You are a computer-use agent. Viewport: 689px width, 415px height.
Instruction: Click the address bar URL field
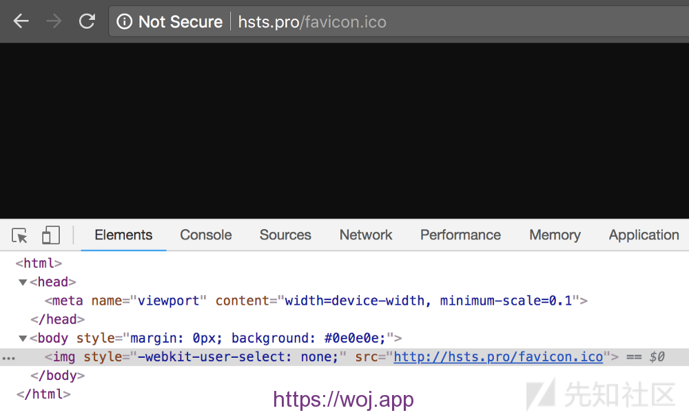click(413, 22)
